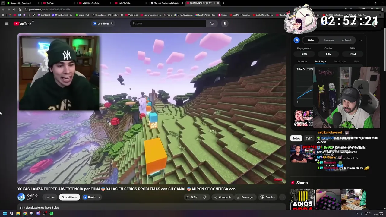386x217 pixels.
Task: Click the browser home button
Action: click(x=20, y=9)
